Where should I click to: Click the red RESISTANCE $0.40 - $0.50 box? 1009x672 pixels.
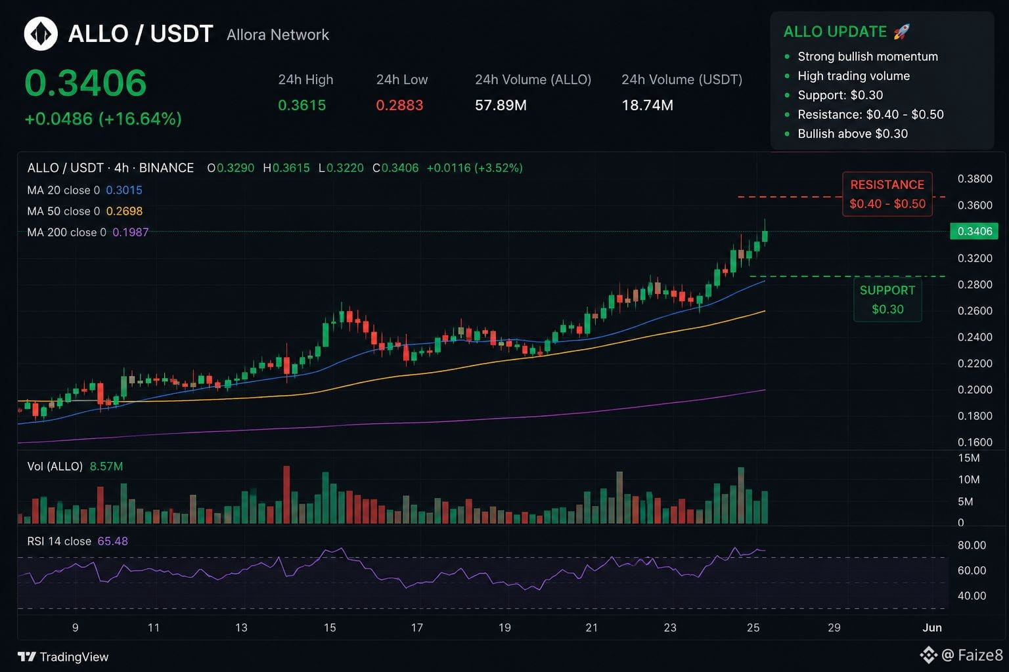[887, 194]
